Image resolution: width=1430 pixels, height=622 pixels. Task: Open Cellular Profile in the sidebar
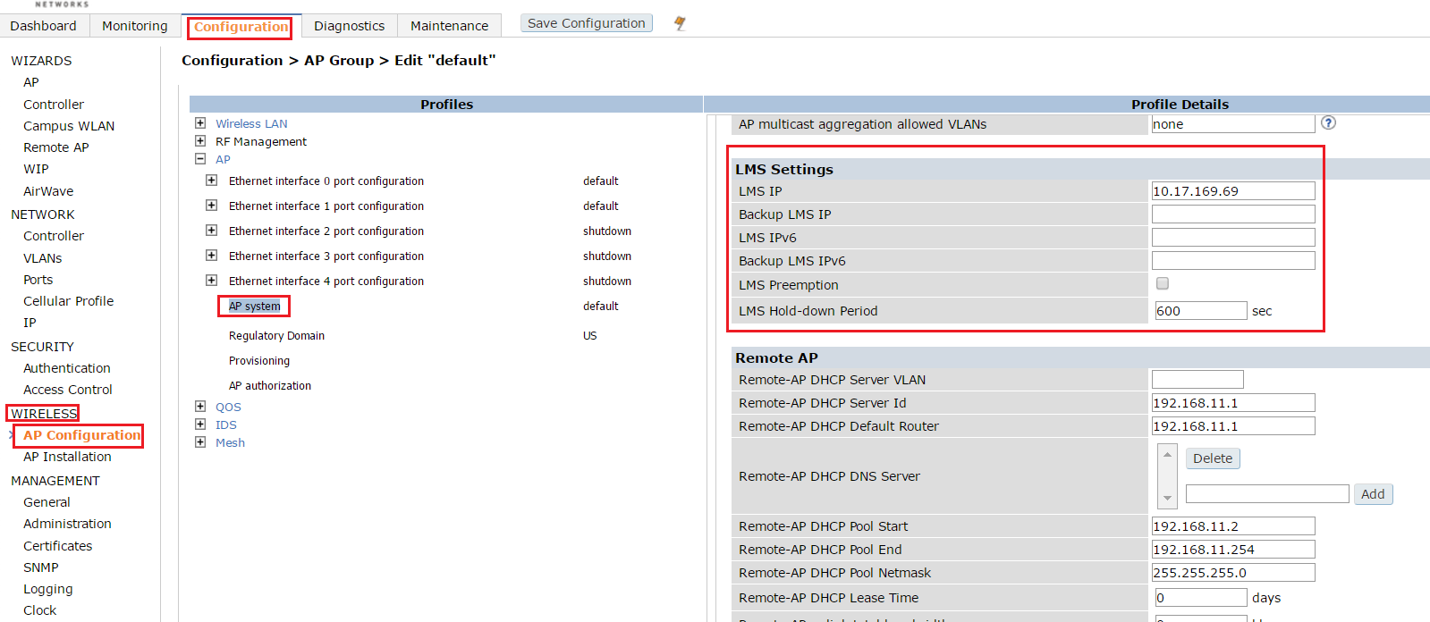click(69, 301)
